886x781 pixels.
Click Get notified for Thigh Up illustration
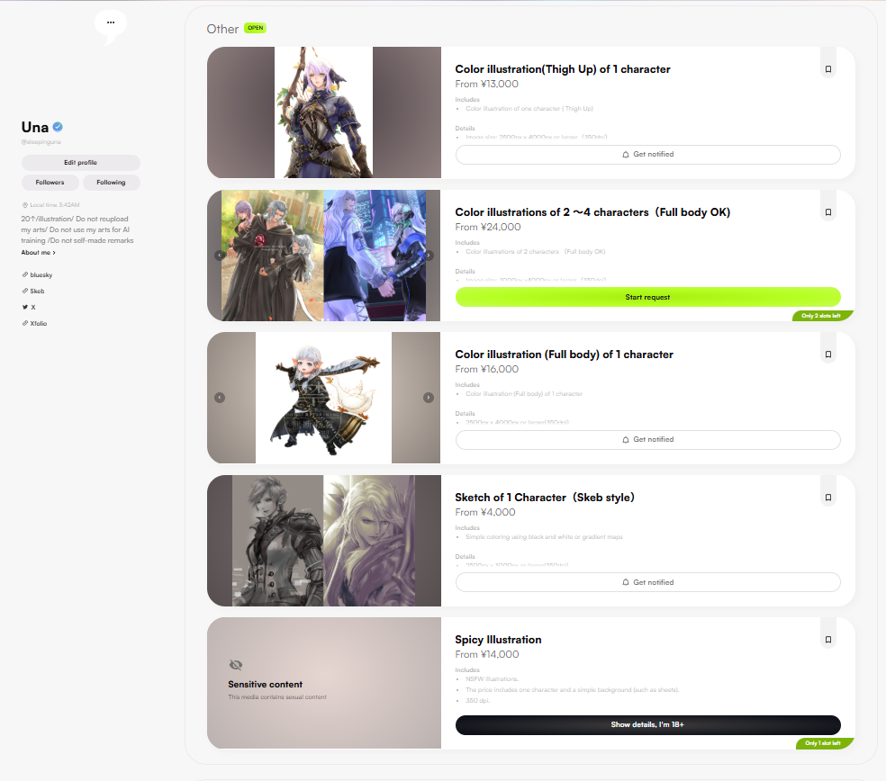point(647,155)
